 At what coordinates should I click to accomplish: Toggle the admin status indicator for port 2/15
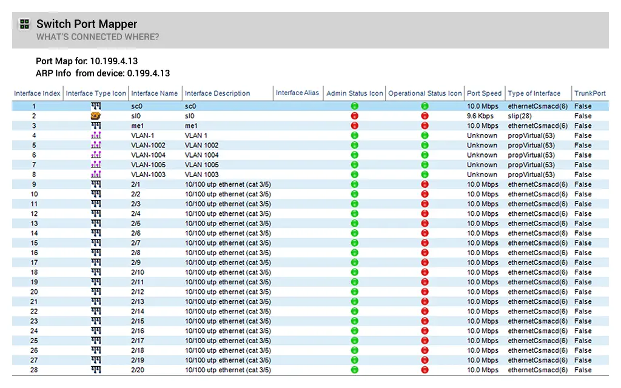tap(354, 319)
